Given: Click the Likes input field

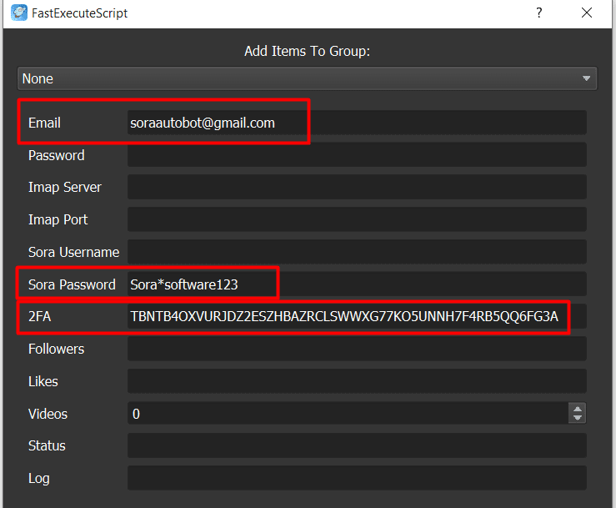Looking at the screenshot, I should [x=357, y=381].
